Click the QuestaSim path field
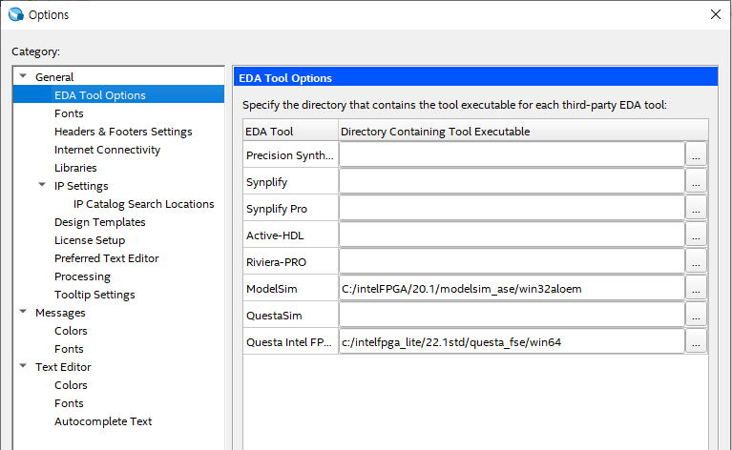 (512, 315)
